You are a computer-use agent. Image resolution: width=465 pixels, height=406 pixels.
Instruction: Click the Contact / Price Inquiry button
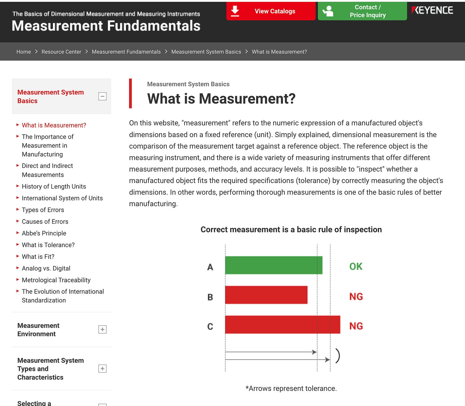362,11
